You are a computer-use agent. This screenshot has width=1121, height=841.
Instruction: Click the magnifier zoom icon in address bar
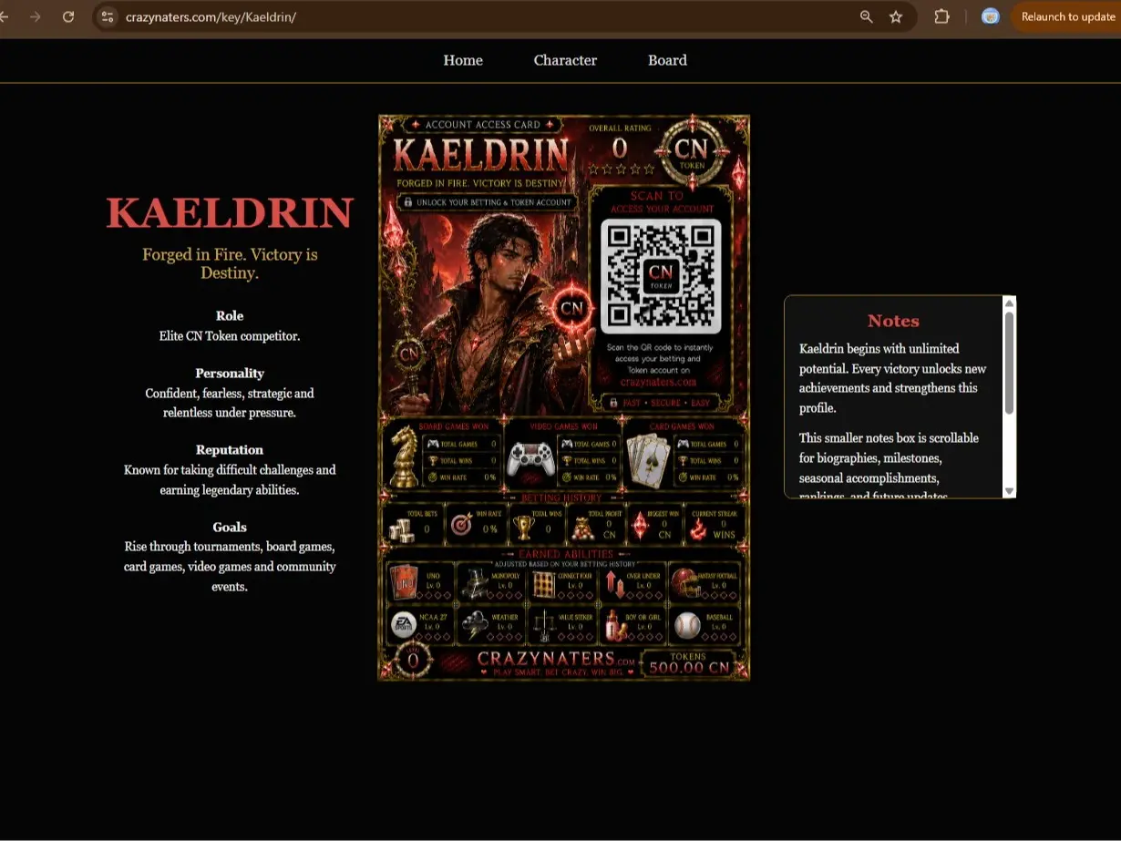866,16
